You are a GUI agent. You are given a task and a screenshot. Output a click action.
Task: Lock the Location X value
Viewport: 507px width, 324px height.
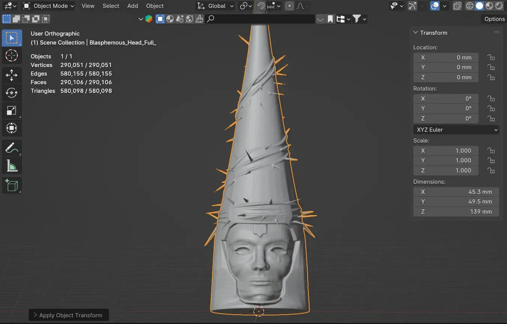tap(491, 57)
